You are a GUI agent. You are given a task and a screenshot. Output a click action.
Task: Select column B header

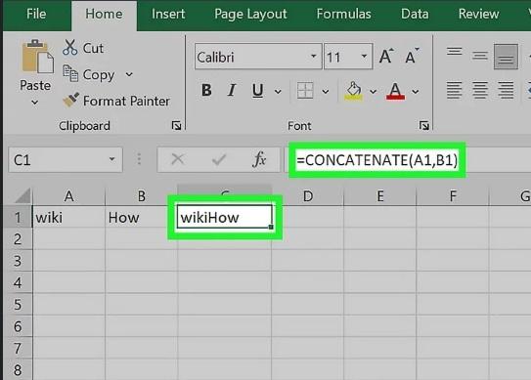point(141,196)
